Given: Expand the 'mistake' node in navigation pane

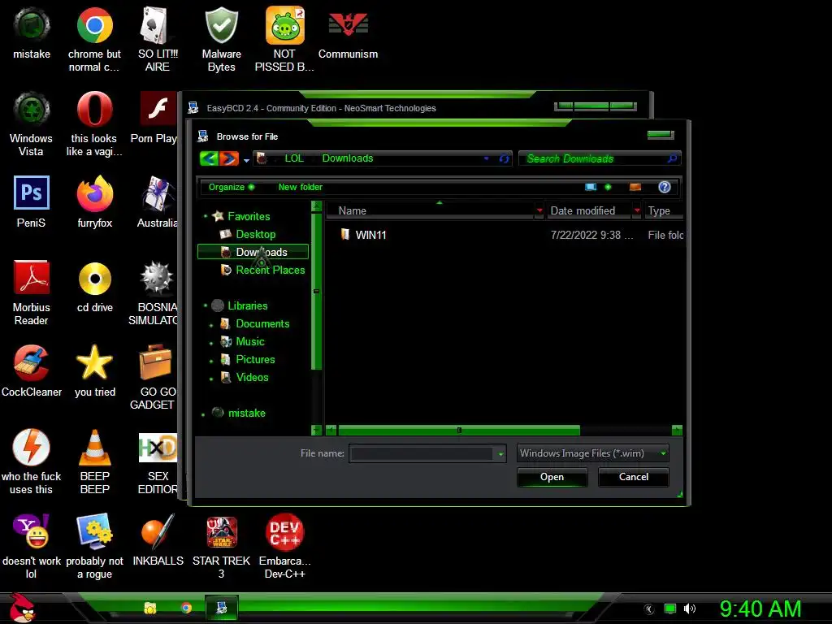Looking at the screenshot, I should (x=203, y=414).
